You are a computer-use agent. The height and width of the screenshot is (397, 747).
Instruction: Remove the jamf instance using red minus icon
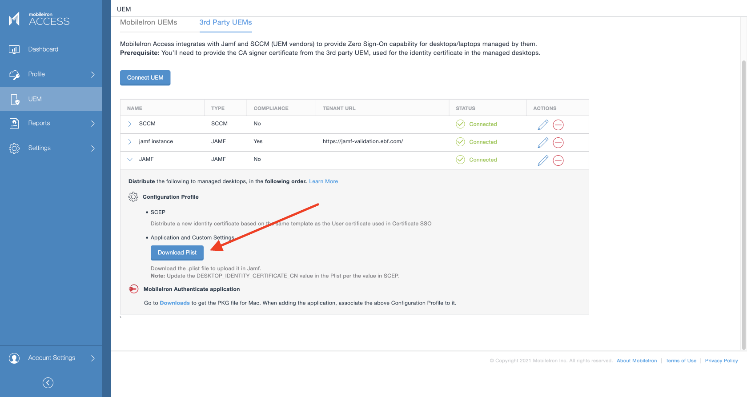(558, 143)
